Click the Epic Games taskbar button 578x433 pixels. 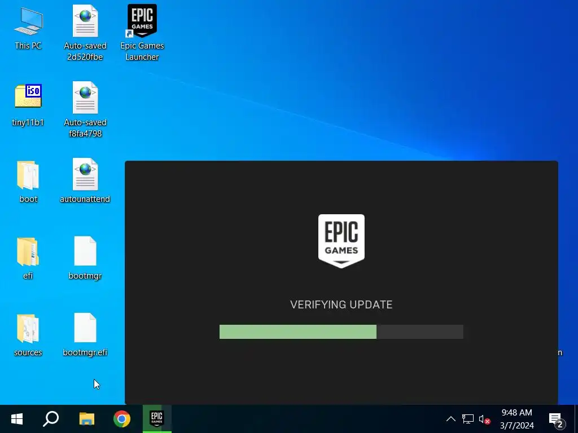coord(157,419)
